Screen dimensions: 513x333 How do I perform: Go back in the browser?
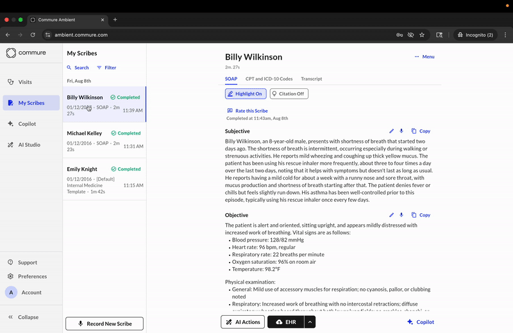coord(8,35)
